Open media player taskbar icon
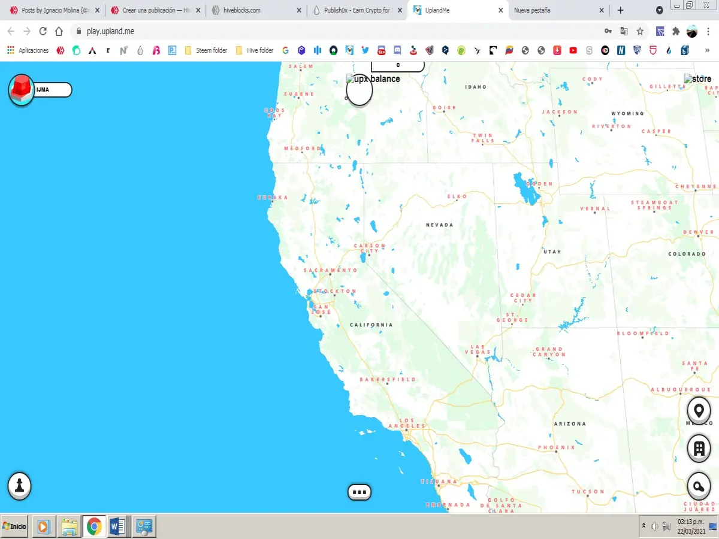Image resolution: width=719 pixels, height=539 pixels. click(44, 526)
